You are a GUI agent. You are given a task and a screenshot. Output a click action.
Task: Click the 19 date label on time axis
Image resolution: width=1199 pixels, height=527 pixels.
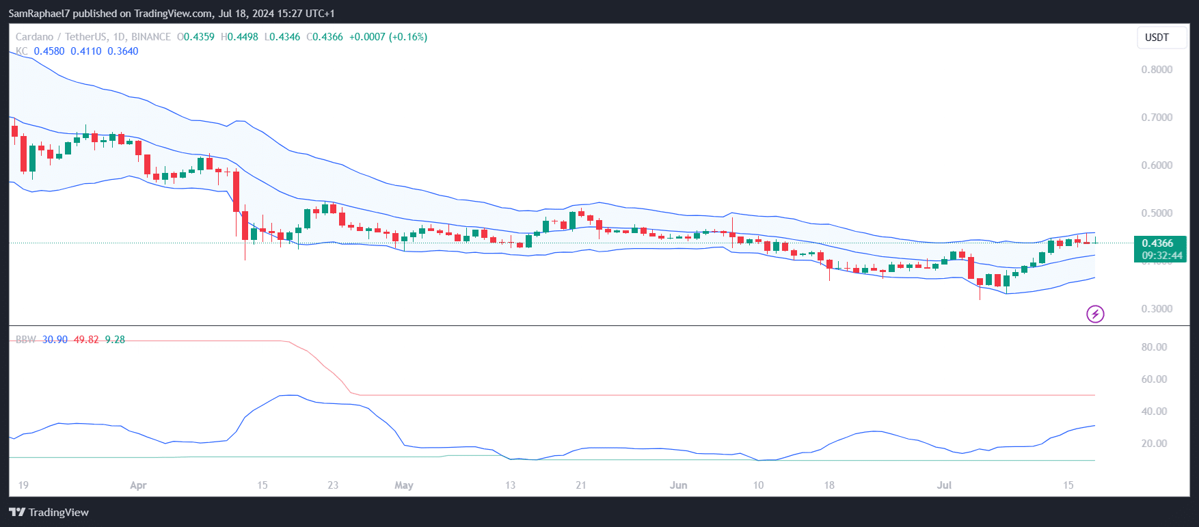click(x=23, y=485)
